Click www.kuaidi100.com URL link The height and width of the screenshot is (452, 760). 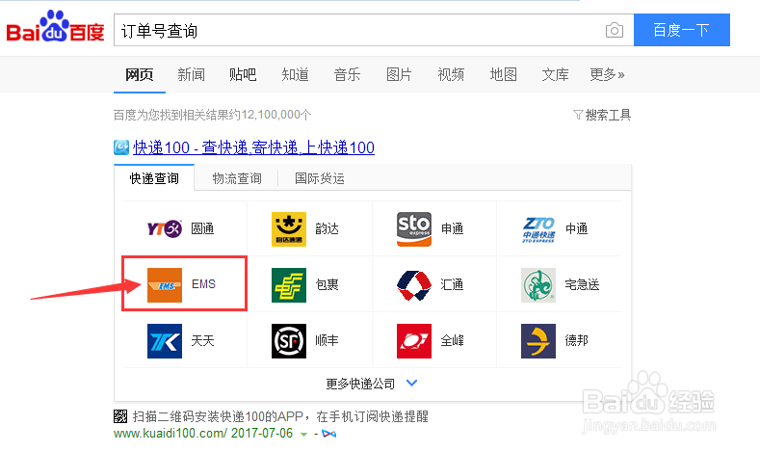170,433
